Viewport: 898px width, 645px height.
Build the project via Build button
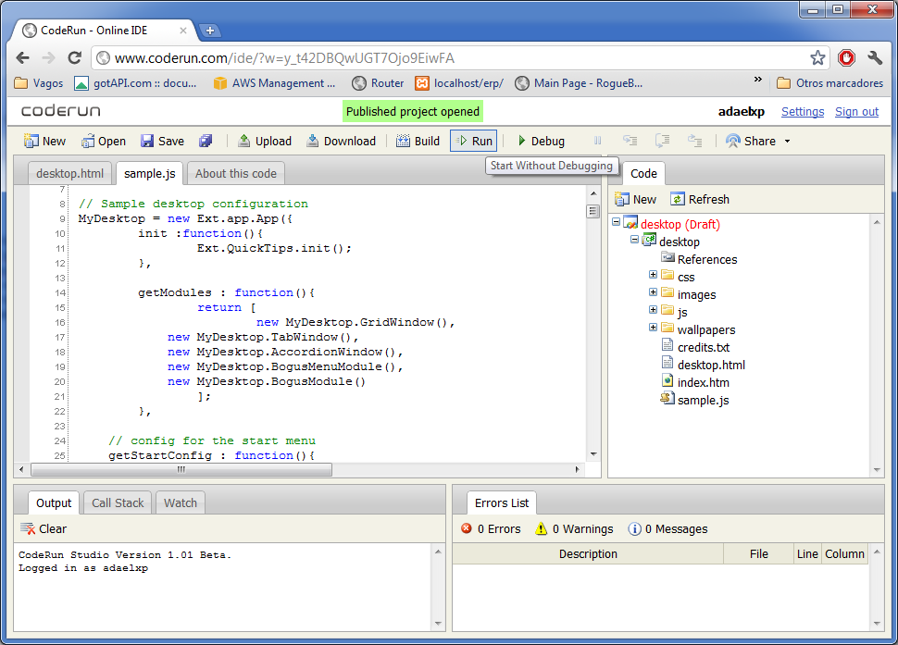[418, 141]
